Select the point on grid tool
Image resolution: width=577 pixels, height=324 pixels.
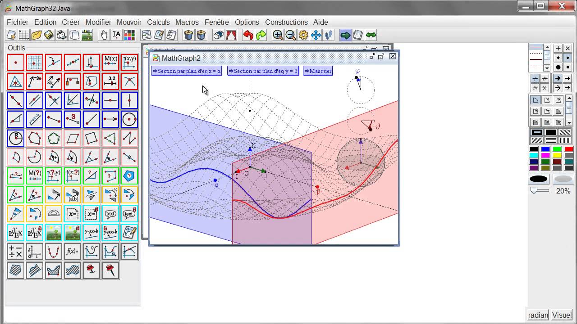point(35,63)
